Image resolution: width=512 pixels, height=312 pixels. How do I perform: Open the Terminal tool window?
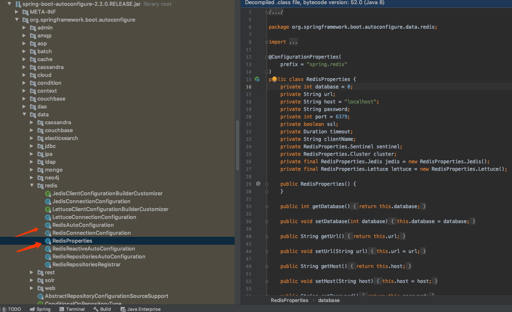(x=72, y=309)
